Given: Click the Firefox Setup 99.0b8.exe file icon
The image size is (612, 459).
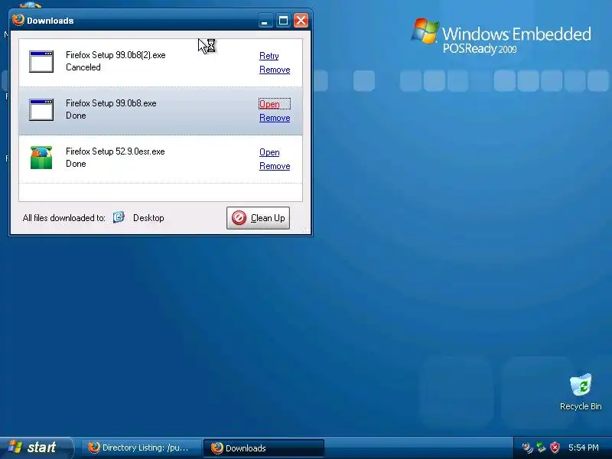Looking at the screenshot, I should click(x=41, y=109).
